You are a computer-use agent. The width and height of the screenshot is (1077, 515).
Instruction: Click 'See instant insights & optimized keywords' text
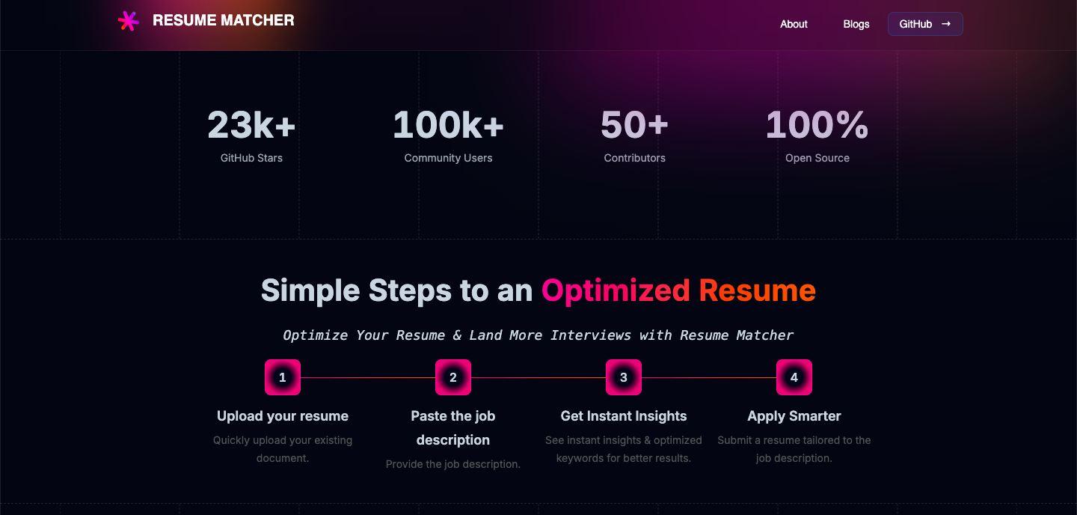[624, 449]
